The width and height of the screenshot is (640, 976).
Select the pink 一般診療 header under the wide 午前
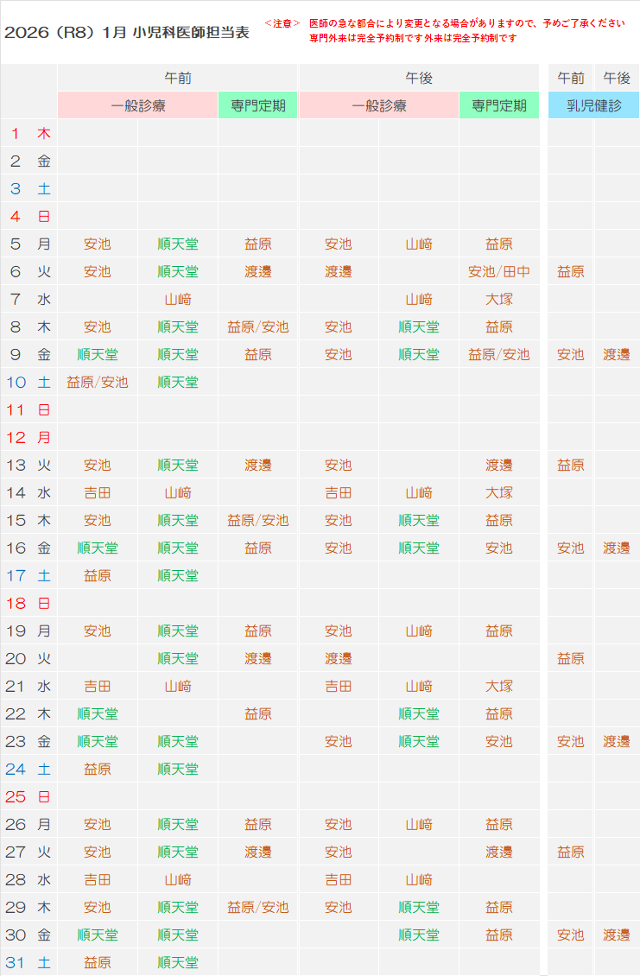pyautogui.click(x=137, y=105)
